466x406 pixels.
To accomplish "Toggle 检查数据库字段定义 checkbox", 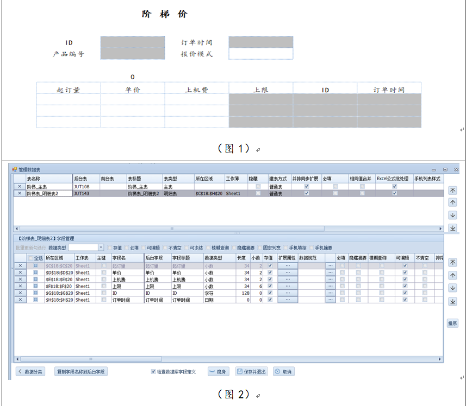I will pos(154,372).
